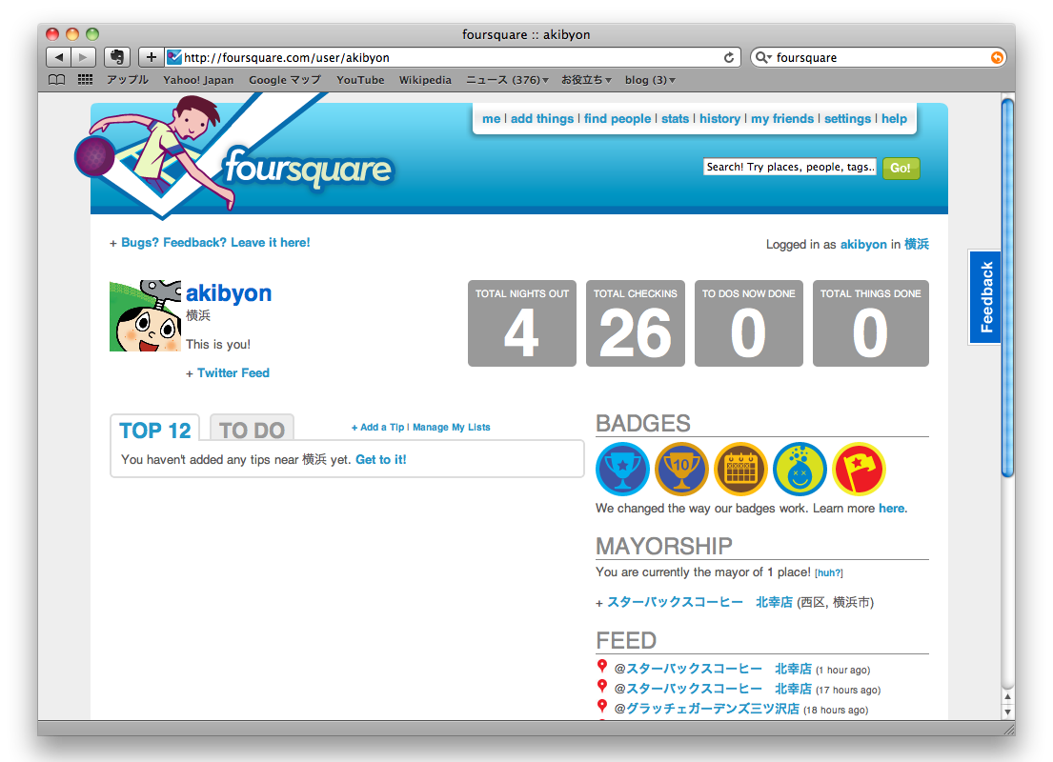Image resolution: width=1053 pixels, height=762 pixels.
Task: Switch to the TO DO tab
Action: (252, 429)
